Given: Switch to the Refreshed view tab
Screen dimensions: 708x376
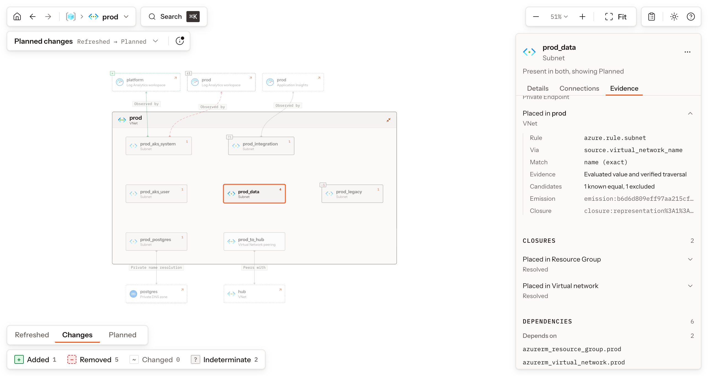Looking at the screenshot, I should 32,335.
